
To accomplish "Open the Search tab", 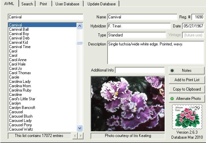I will (x=27, y=4).
